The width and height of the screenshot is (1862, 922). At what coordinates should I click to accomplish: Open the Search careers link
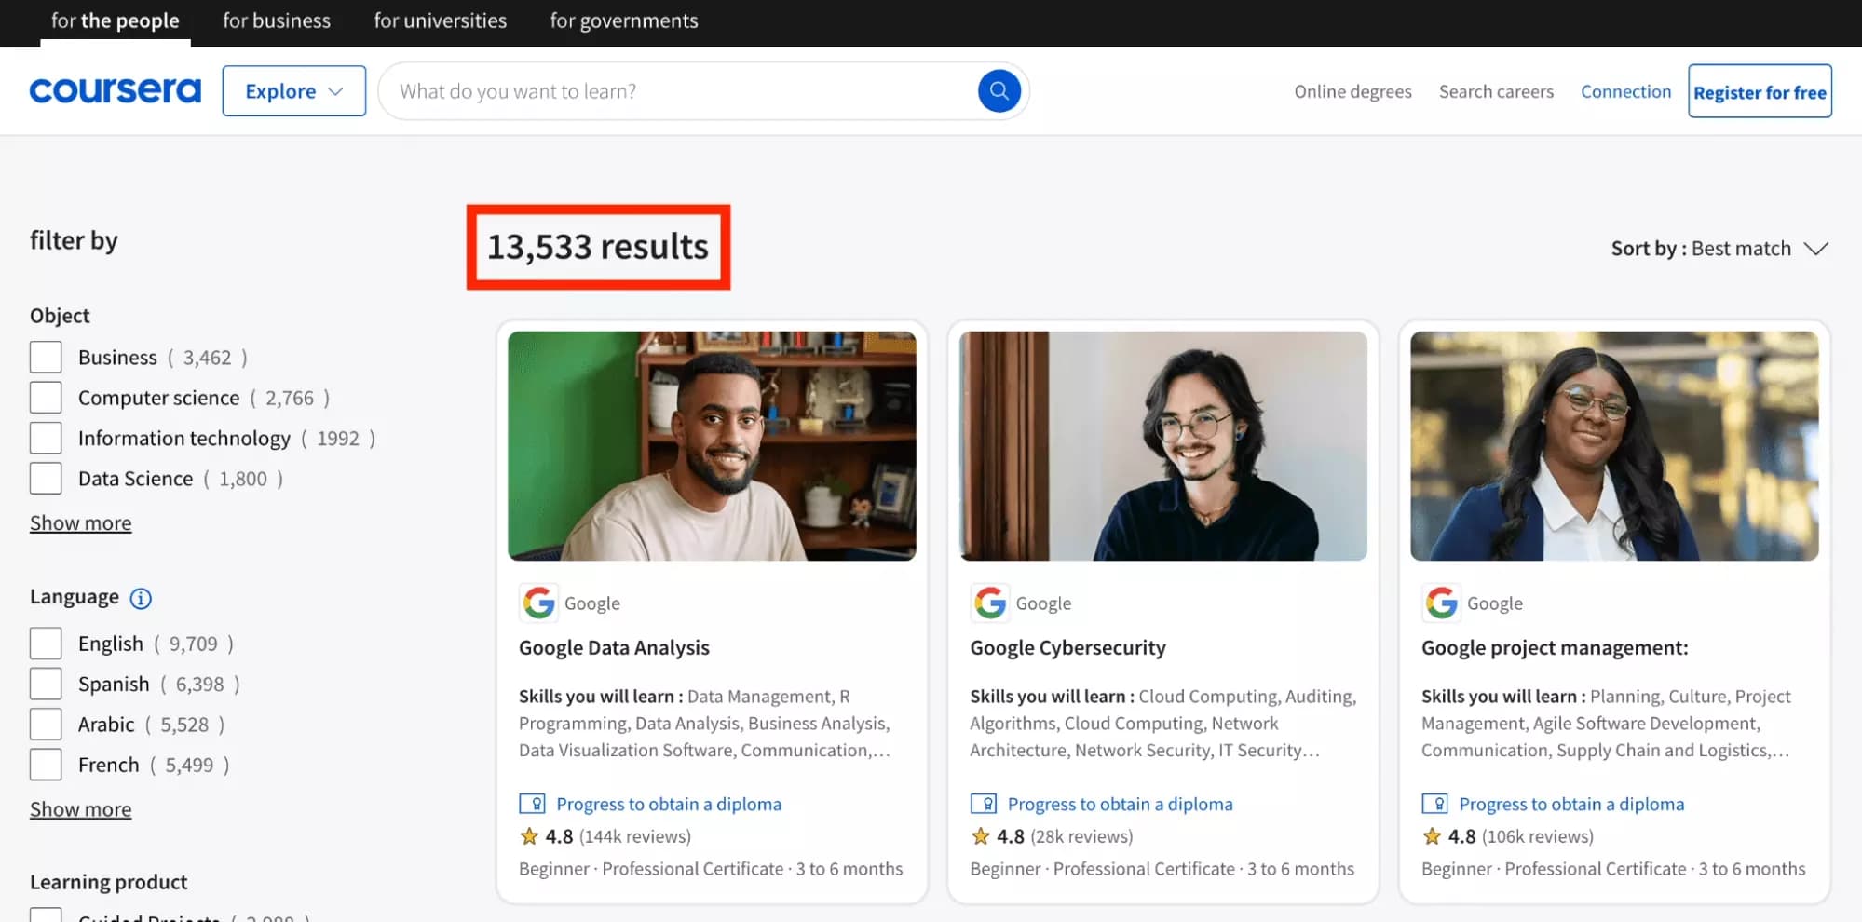(1496, 91)
